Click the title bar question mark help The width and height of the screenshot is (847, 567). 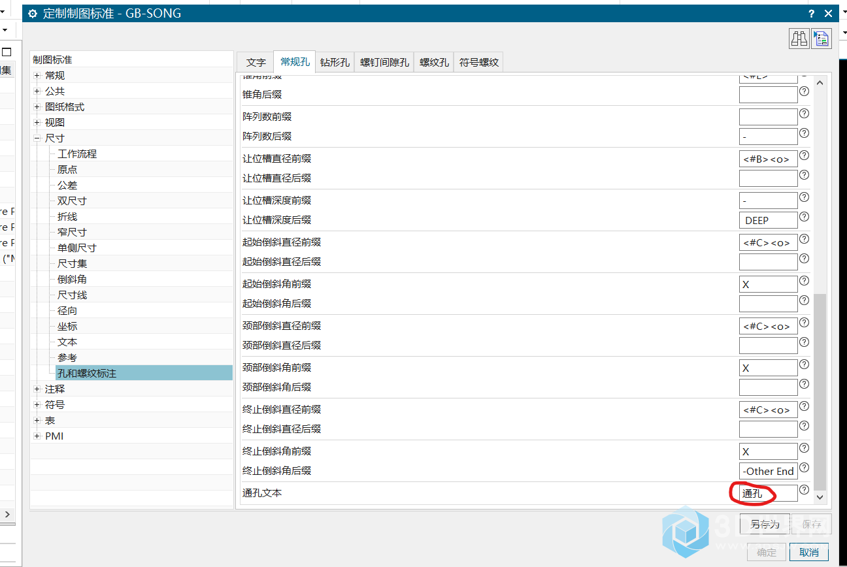click(811, 14)
